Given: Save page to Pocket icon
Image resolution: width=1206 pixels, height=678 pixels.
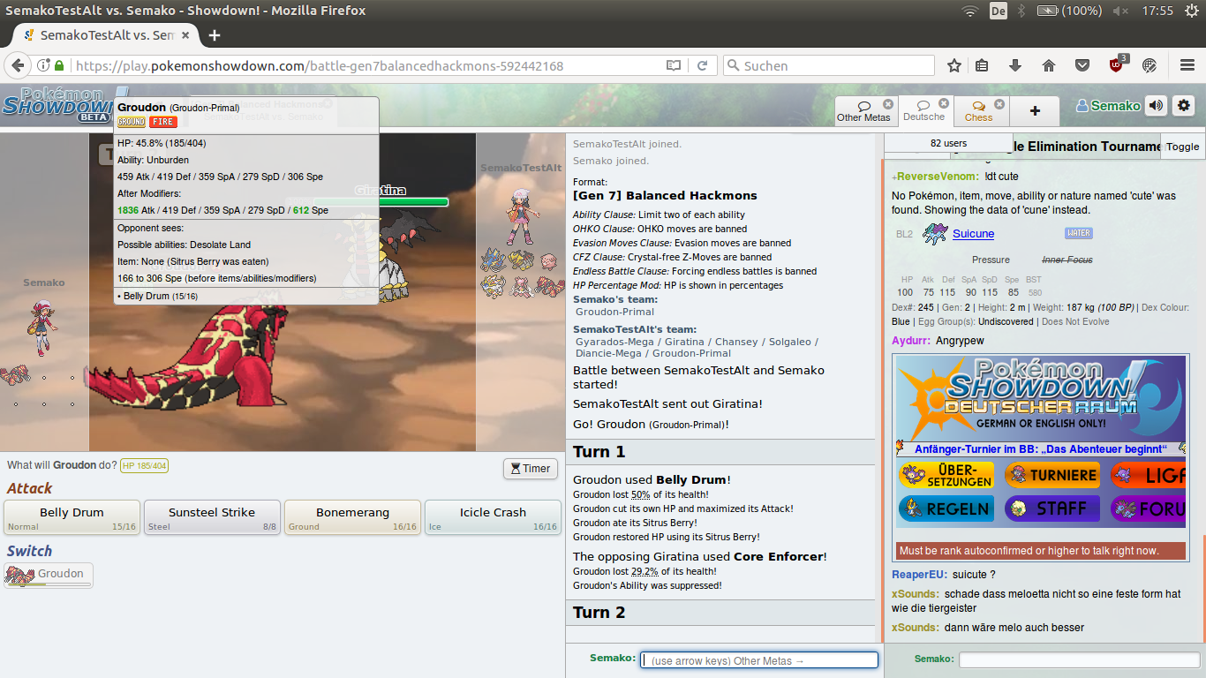Looking at the screenshot, I should (1082, 65).
